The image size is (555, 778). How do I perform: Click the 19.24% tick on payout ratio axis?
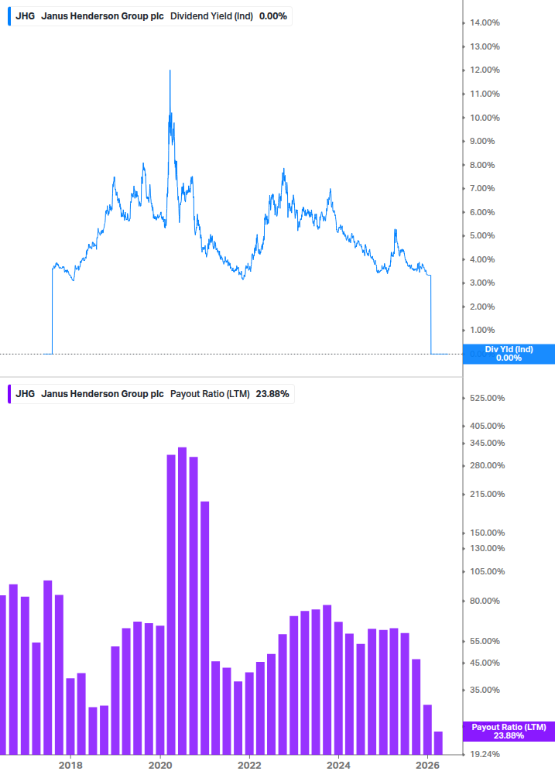(485, 754)
